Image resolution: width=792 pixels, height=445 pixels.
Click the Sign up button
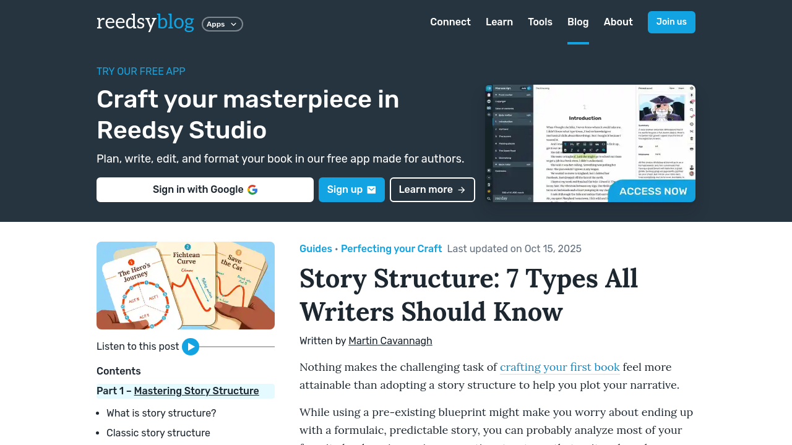point(351,190)
